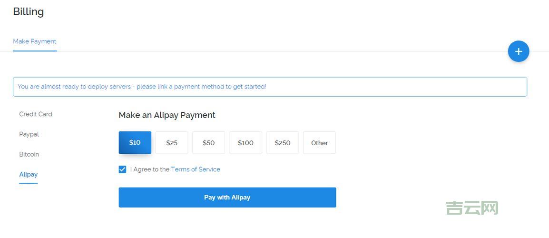Image resolution: width=549 pixels, height=238 pixels.
Task: Select Credit Card payment method
Action: pyautogui.click(x=36, y=114)
